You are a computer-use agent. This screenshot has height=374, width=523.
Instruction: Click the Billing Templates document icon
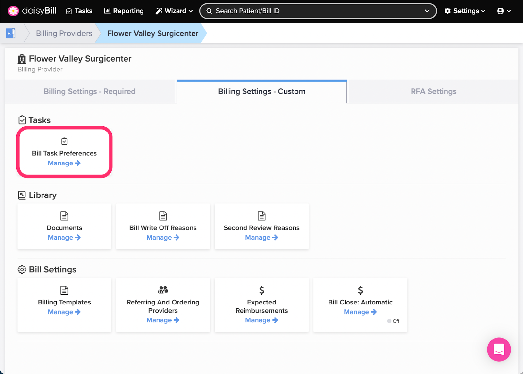click(x=64, y=290)
